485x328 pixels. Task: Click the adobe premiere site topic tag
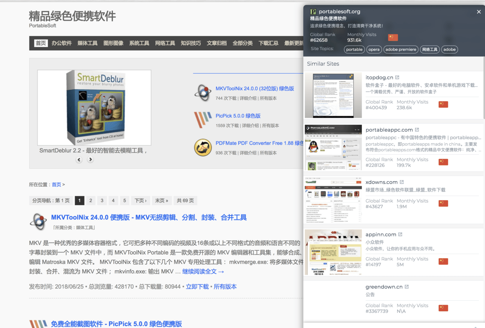[x=401, y=50]
